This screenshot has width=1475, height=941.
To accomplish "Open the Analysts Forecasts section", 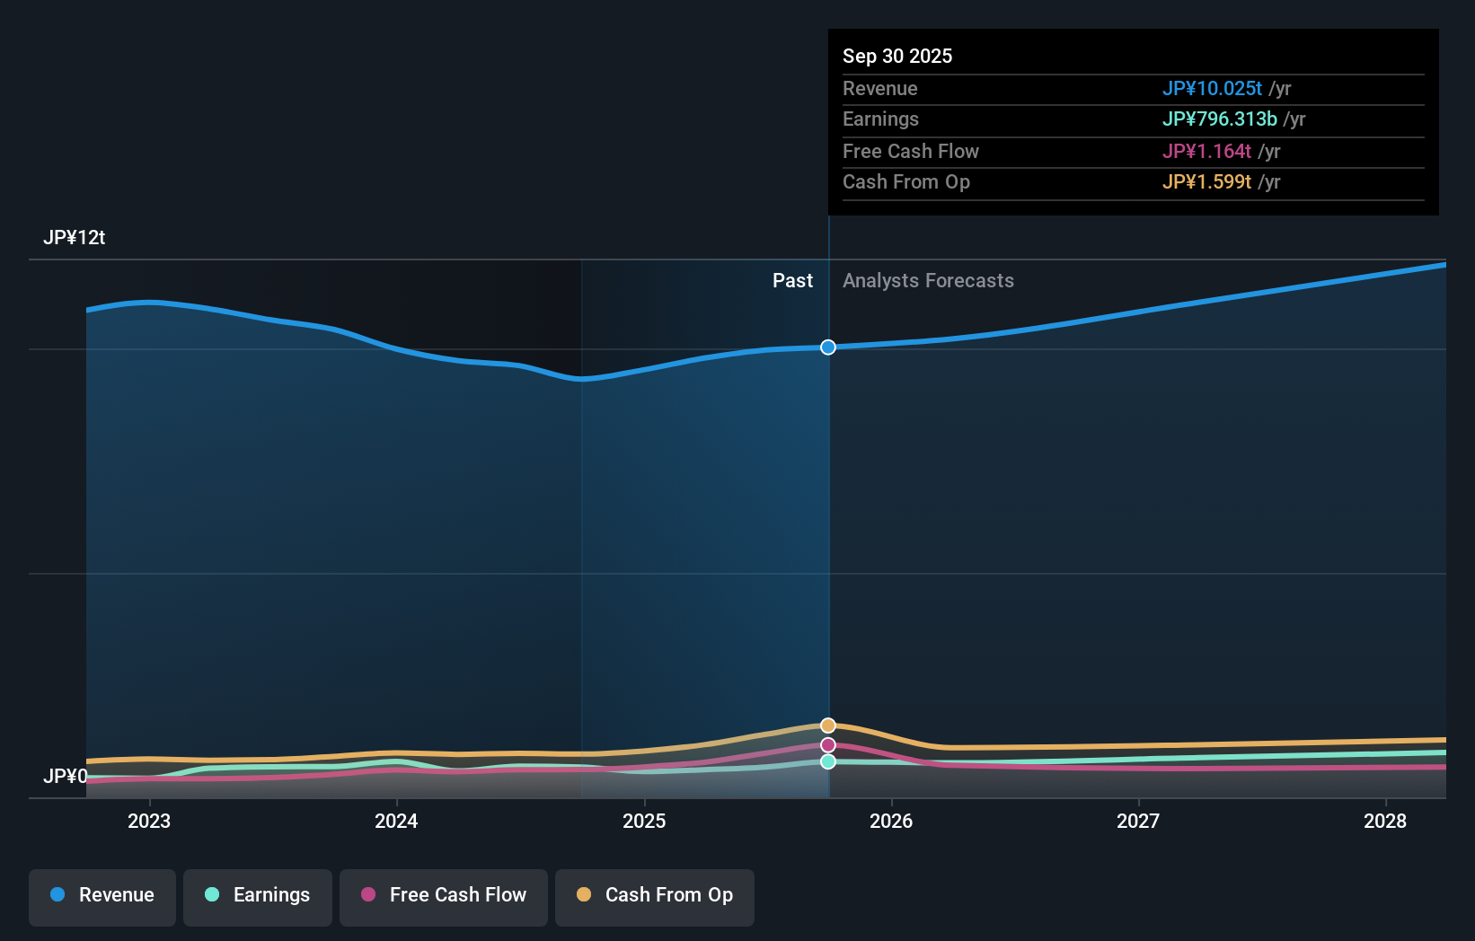I will coord(928,280).
